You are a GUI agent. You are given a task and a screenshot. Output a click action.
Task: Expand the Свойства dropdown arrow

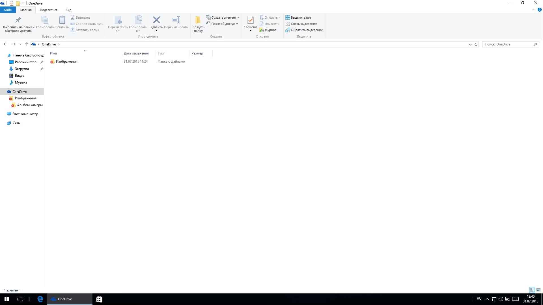250,31
